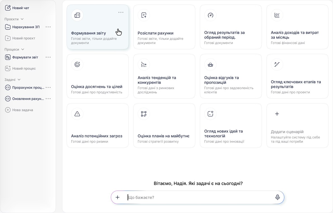Click the Оновлення рахун... task code icon
The width and height of the screenshot is (333, 213).
(8, 99)
